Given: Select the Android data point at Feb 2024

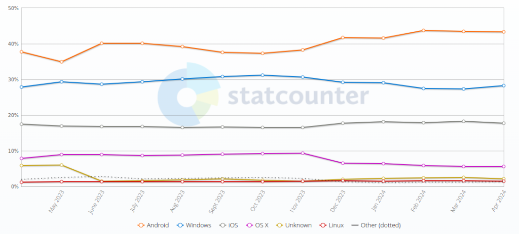Looking at the screenshot, I should [423, 30].
